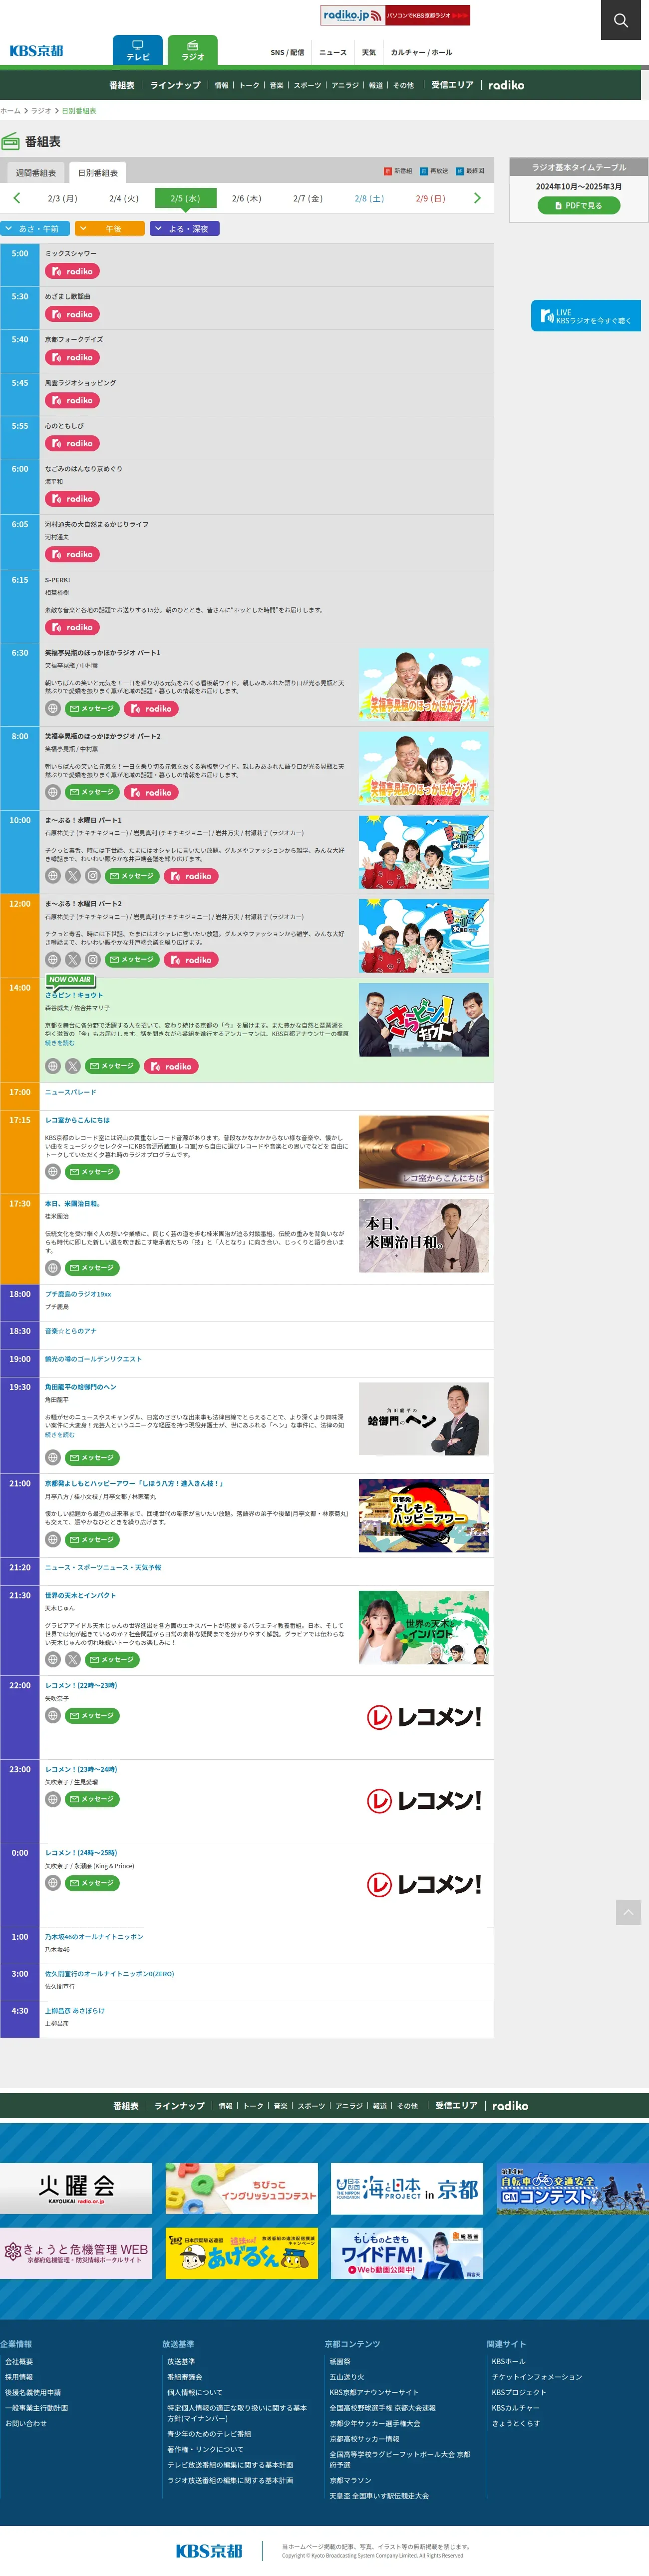Go to the previous week arrow
This screenshot has height=2576, width=649.
[x=16, y=198]
